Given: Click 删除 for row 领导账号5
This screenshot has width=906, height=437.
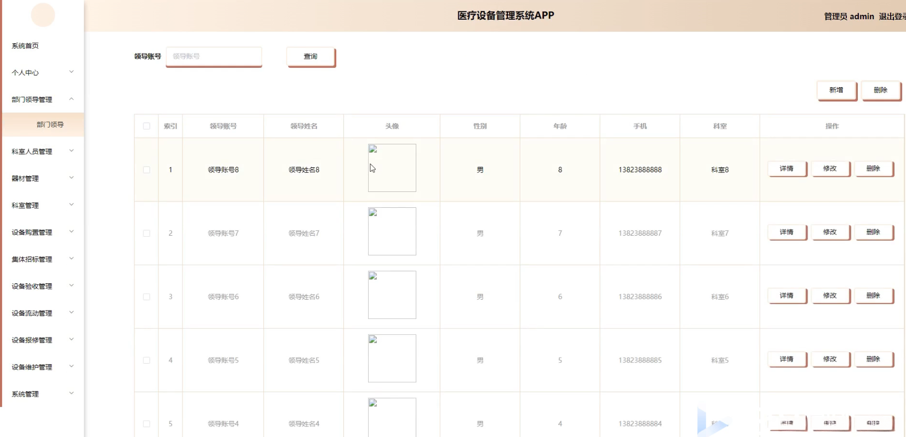Looking at the screenshot, I should (x=874, y=359).
